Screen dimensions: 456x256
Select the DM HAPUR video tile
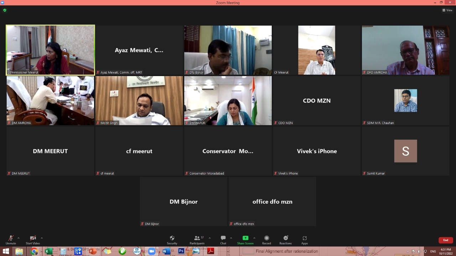(x=228, y=100)
